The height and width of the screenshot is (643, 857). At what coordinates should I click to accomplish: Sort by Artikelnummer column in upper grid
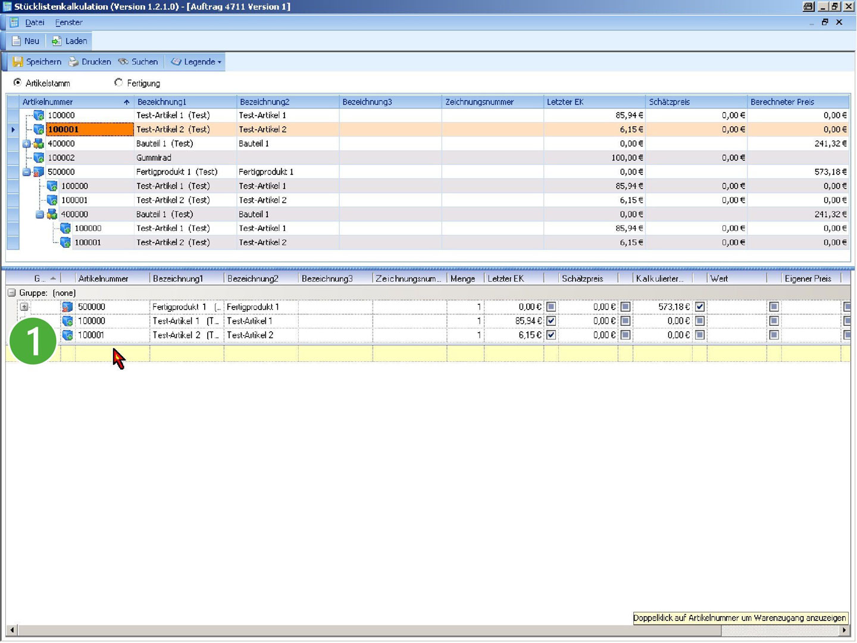[x=76, y=102]
